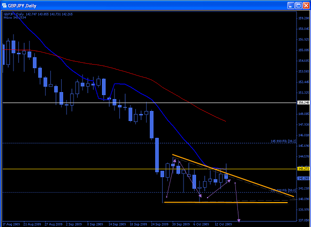The height and width of the screenshot is (227, 311).
Task: Click the 8 Sep 2009 date label
Action: click(96, 225)
